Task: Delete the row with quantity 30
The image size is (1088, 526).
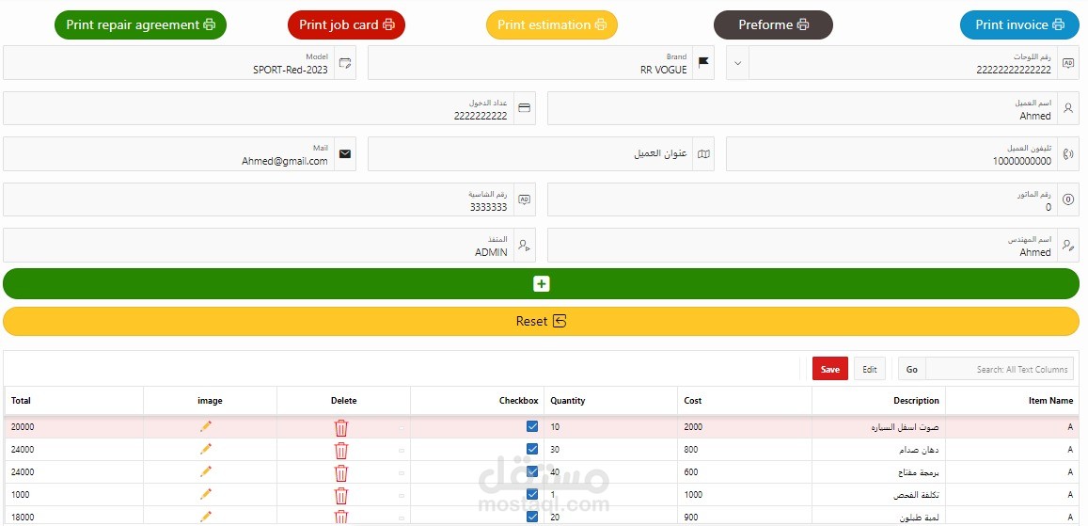Action: pyautogui.click(x=341, y=451)
